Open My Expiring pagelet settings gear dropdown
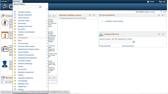Image resolution: width=168 pixels, height=94 pixels. 54,78
